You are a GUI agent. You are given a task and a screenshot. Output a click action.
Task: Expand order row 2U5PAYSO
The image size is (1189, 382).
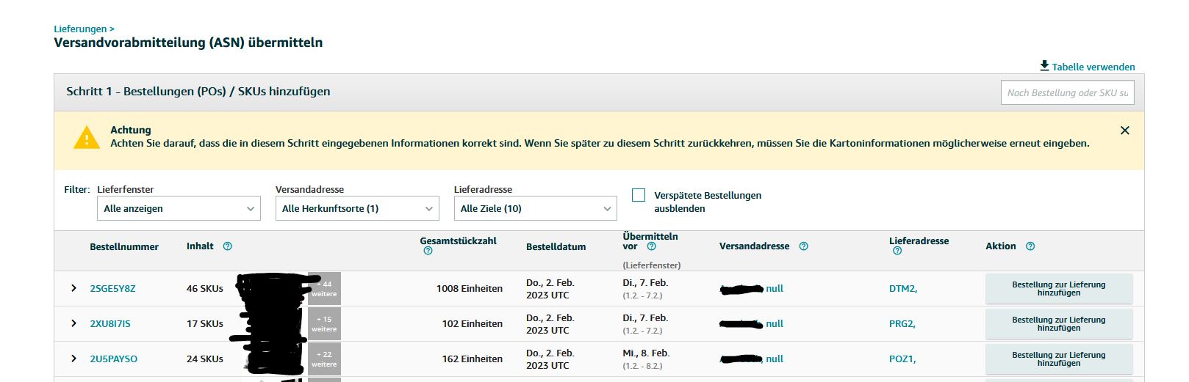[73, 359]
